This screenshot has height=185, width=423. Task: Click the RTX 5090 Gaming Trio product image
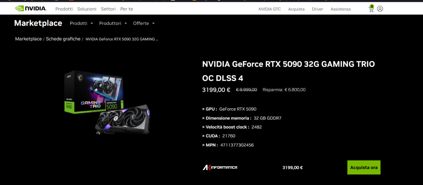click(x=107, y=102)
